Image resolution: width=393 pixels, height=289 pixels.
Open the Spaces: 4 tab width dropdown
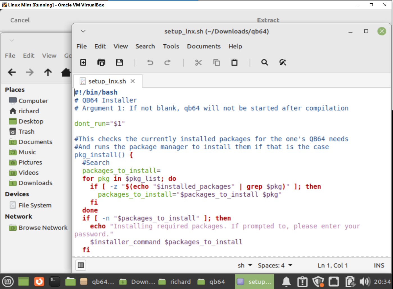click(x=275, y=265)
